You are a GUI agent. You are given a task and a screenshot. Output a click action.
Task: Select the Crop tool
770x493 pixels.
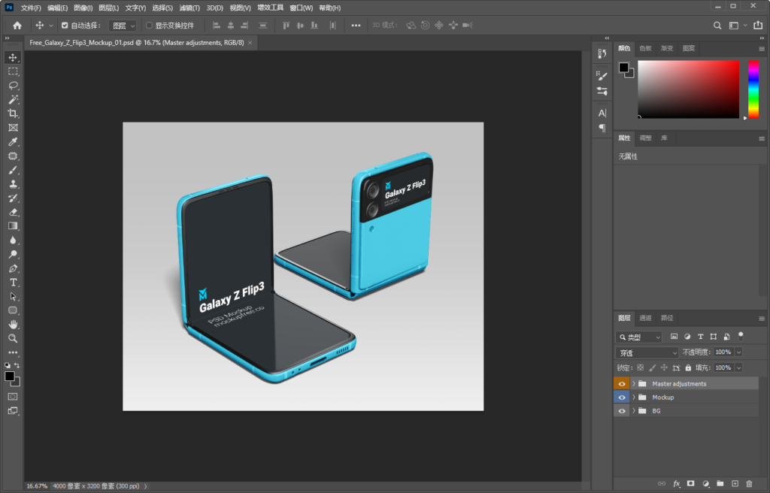coord(13,113)
